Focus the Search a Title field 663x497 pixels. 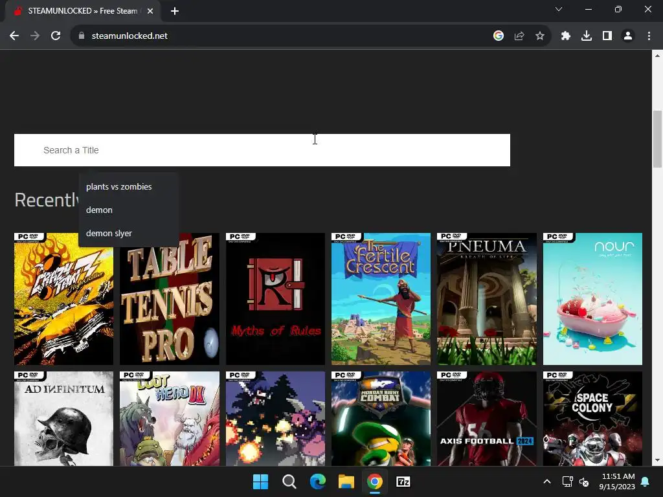(x=262, y=150)
